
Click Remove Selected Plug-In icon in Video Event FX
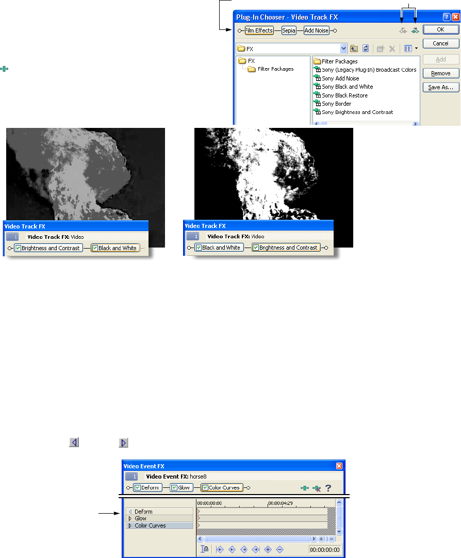[x=316, y=488]
